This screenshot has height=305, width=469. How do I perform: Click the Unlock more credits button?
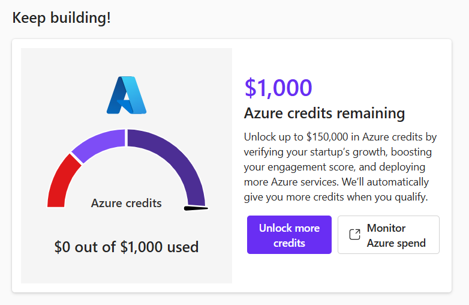[x=289, y=235]
